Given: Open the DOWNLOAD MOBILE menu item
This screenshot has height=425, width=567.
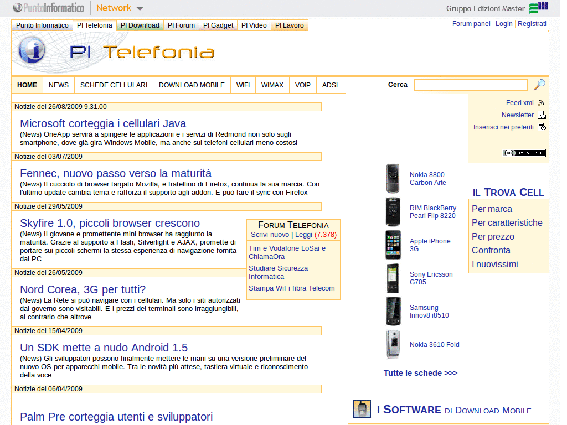Looking at the screenshot, I should coord(192,85).
